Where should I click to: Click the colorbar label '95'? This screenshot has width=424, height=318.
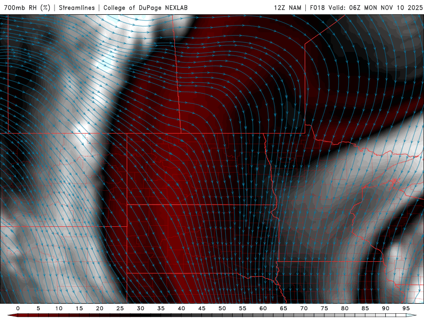pos(406,308)
